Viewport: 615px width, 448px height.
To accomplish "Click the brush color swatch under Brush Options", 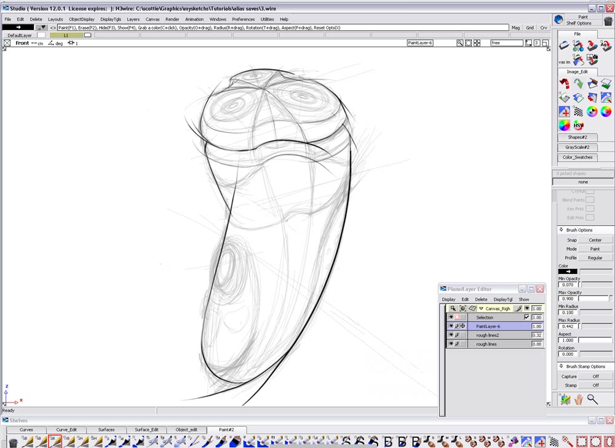I will coord(568,271).
